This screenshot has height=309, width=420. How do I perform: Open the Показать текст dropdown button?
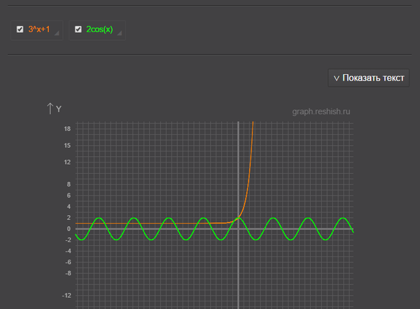tap(368, 78)
